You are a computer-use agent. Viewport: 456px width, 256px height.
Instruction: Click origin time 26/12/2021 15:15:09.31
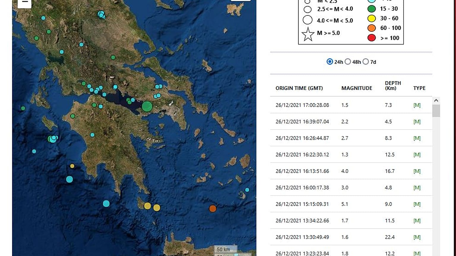[302, 204]
